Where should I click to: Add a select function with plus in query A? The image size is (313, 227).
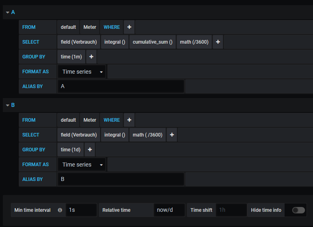pos(218,42)
